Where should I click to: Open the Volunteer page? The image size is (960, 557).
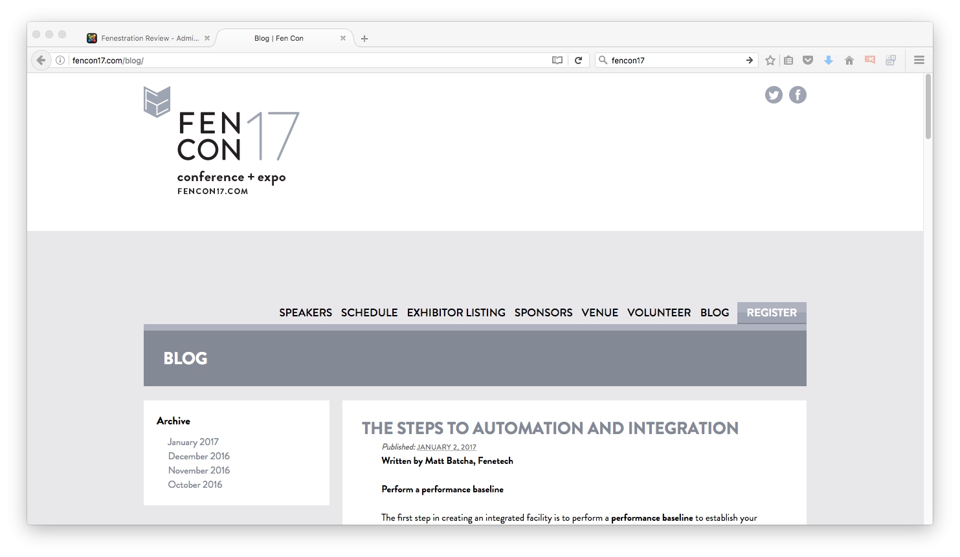[x=659, y=312]
